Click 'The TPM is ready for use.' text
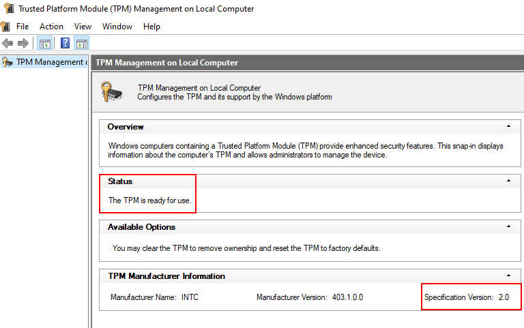524x328 pixels. coord(149,200)
